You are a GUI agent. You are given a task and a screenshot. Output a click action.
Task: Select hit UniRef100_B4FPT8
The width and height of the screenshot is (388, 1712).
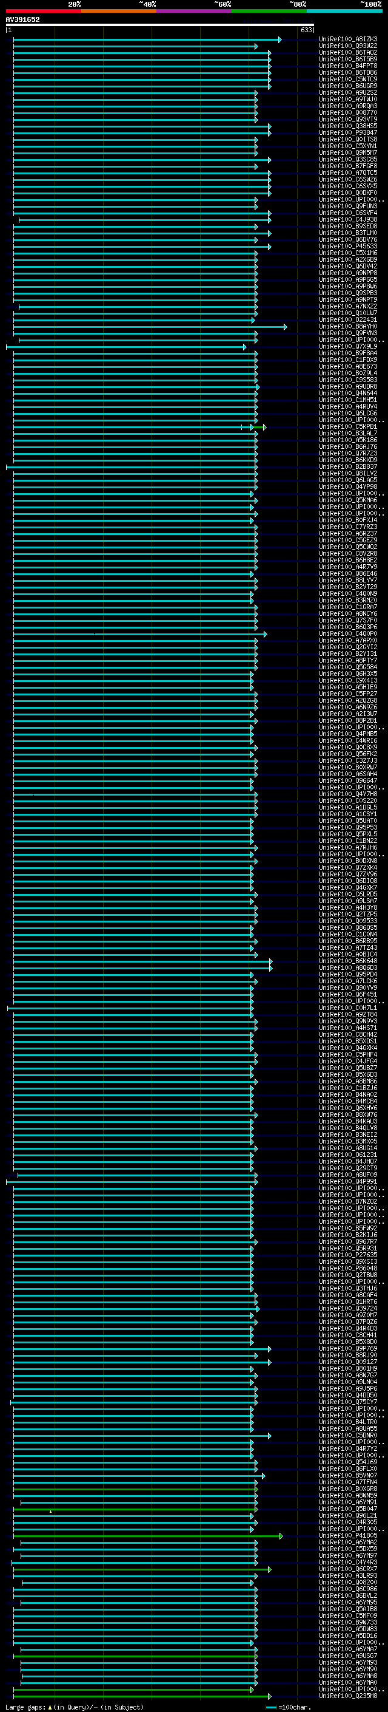coord(348,66)
